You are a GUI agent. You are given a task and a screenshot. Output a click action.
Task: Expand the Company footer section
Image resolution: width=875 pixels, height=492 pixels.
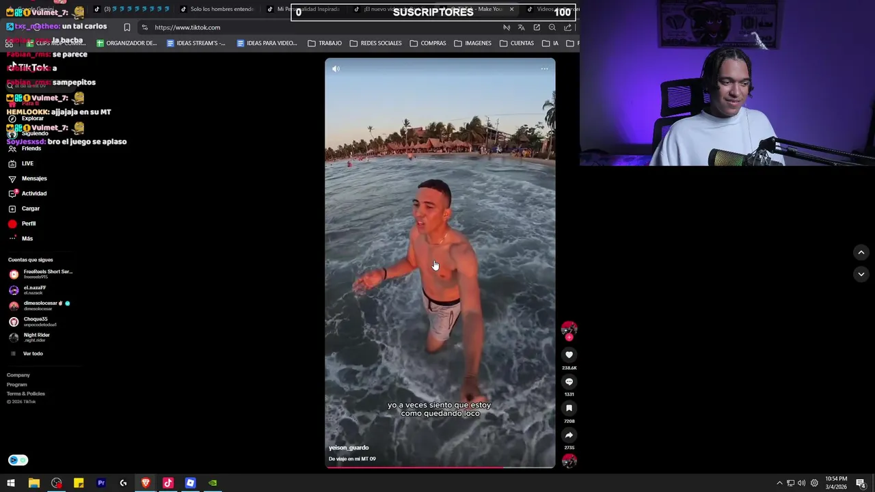click(x=18, y=375)
